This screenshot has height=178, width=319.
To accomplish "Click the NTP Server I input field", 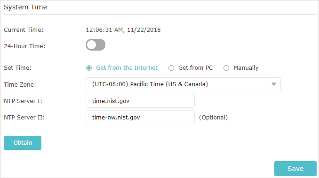I will point(140,101).
